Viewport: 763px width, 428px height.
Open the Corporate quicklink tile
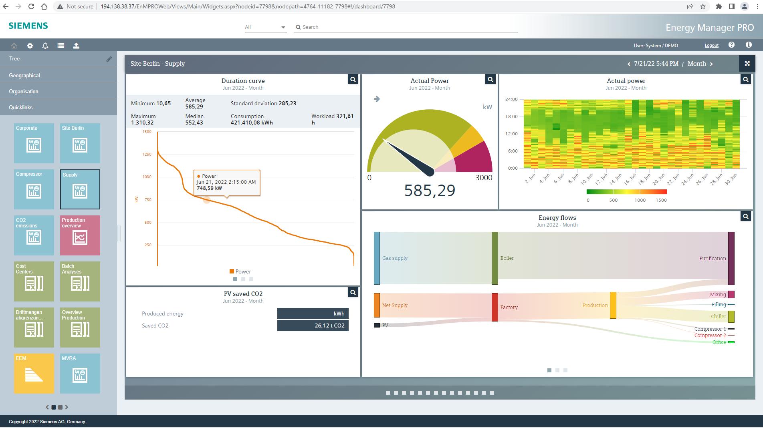[34, 143]
